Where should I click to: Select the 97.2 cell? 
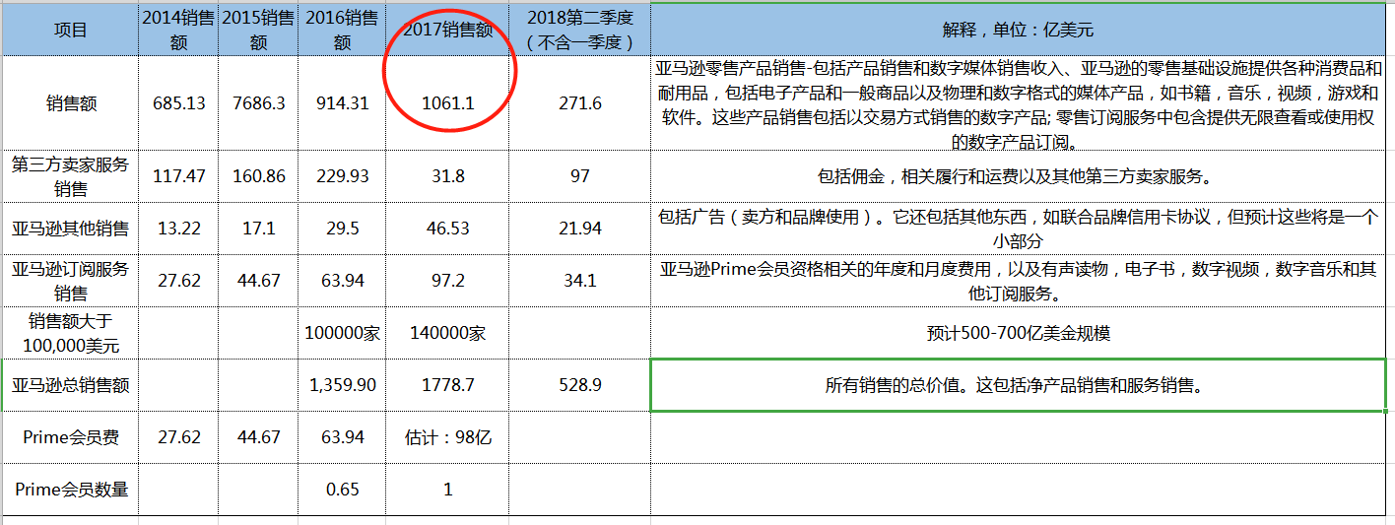click(447, 281)
